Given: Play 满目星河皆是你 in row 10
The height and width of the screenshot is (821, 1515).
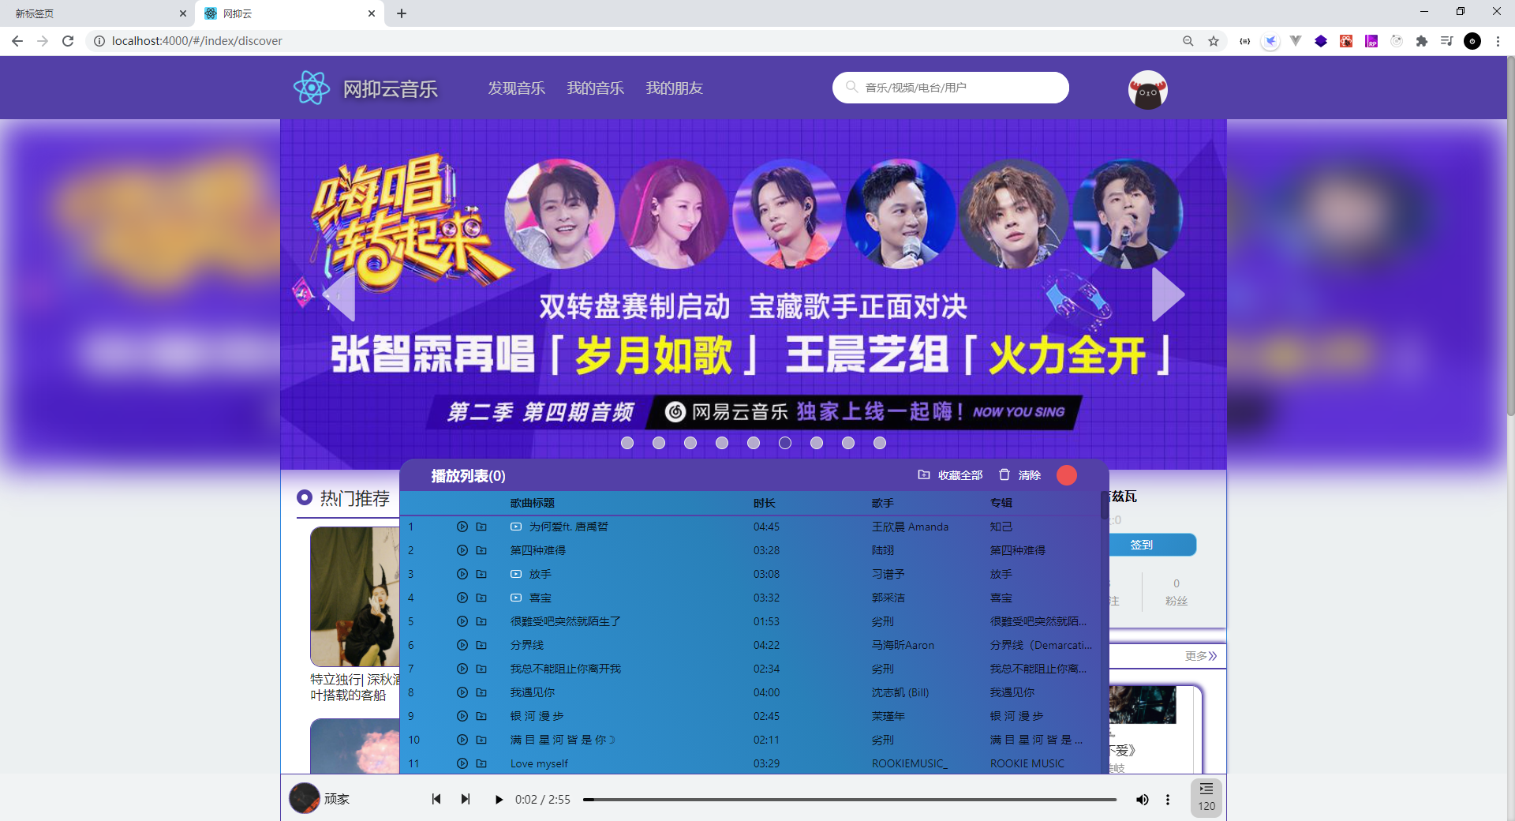Looking at the screenshot, I should point(462,740).
